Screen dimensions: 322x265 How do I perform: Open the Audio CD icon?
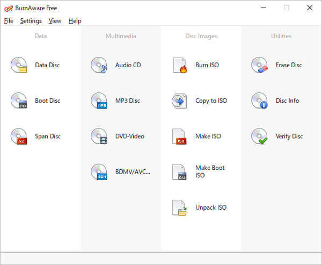coord(99,65)
